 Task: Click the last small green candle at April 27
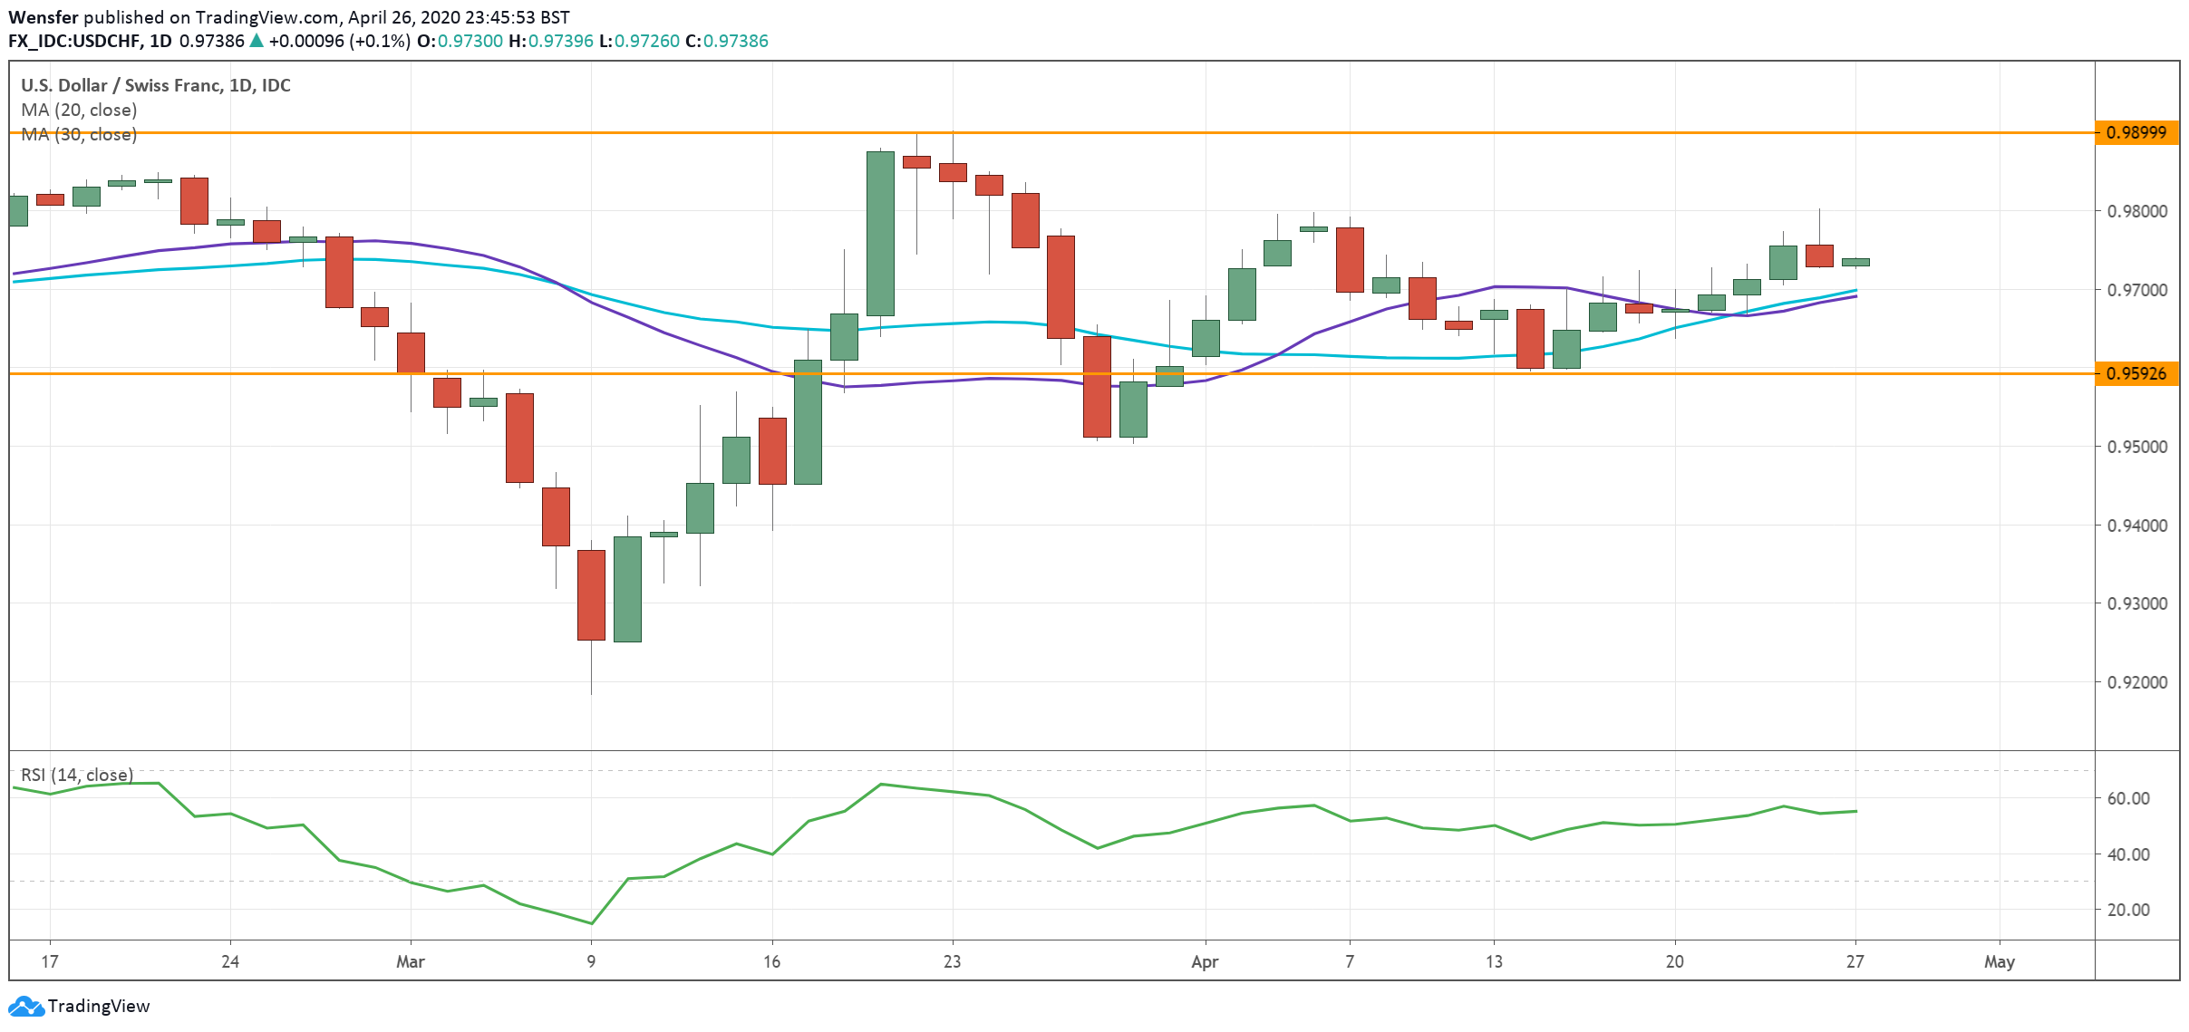pos(1855,262)
